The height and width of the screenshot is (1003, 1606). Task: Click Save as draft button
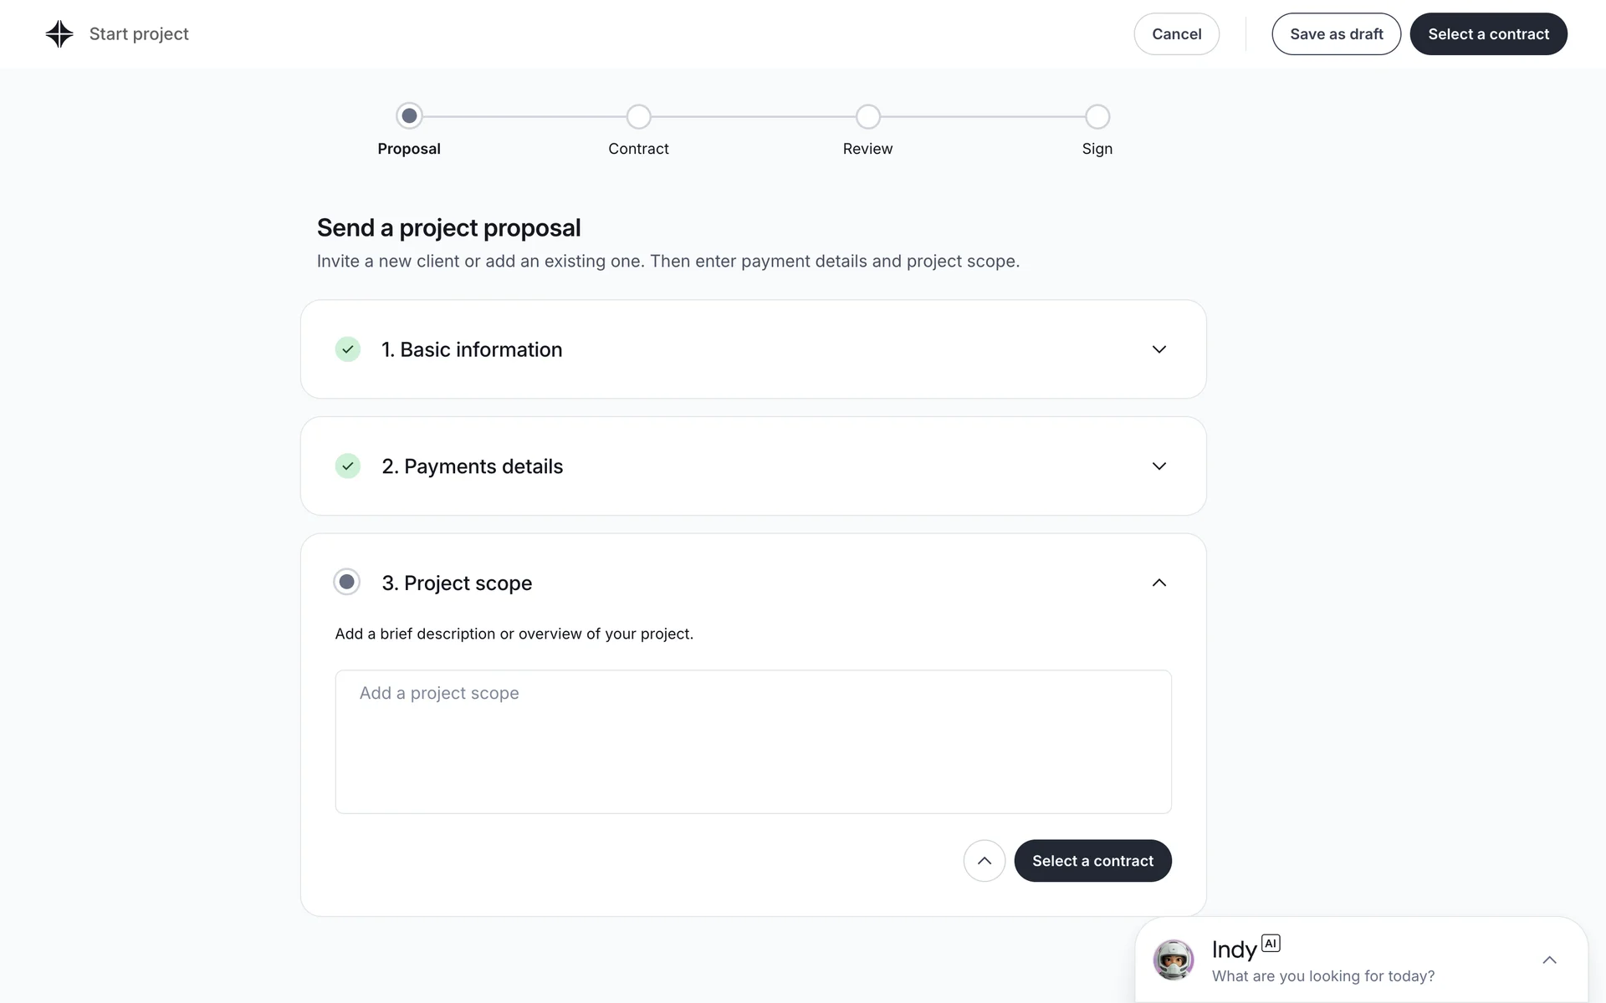(x=1336, y=34)
